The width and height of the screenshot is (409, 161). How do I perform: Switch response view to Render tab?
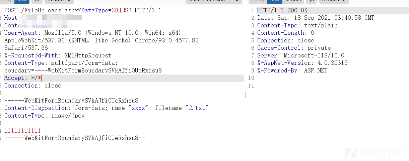[x=293, y=1]
